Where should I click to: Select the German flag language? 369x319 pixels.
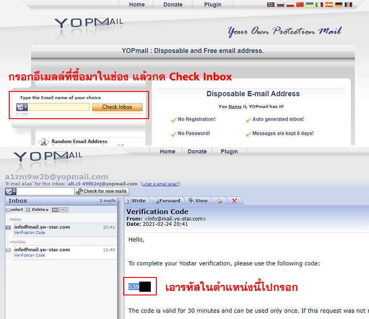(x=339, y=5)
